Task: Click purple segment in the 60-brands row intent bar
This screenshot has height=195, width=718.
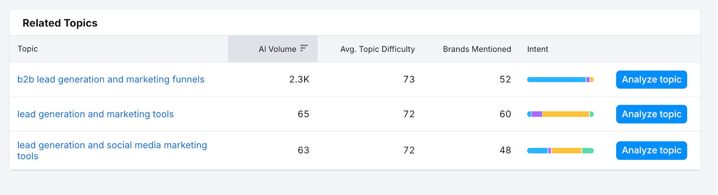Action: point(537,114)
